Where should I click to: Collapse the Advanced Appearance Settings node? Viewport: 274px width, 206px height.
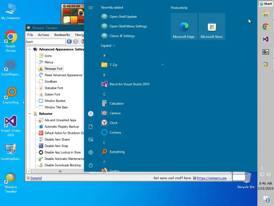coord(29,49)
